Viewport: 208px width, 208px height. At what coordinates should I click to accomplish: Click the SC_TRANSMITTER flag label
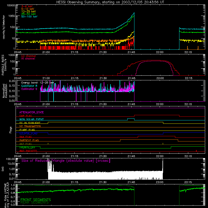(30, 126)
